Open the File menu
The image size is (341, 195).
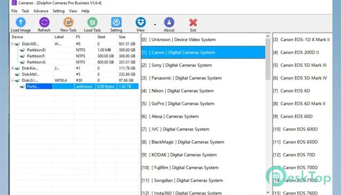(14, 11)
